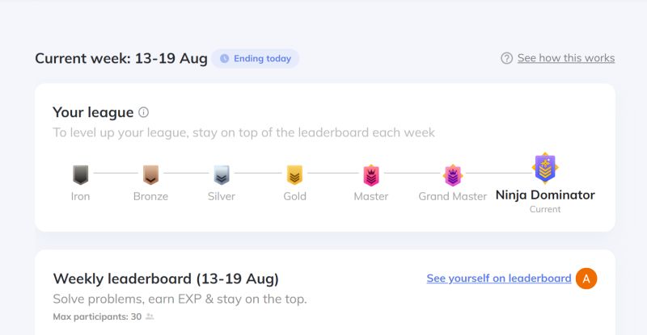This screenshot has width=647, height=335.
Task: Click the Ninja Dominator current badge
Action: click(545, 168)
